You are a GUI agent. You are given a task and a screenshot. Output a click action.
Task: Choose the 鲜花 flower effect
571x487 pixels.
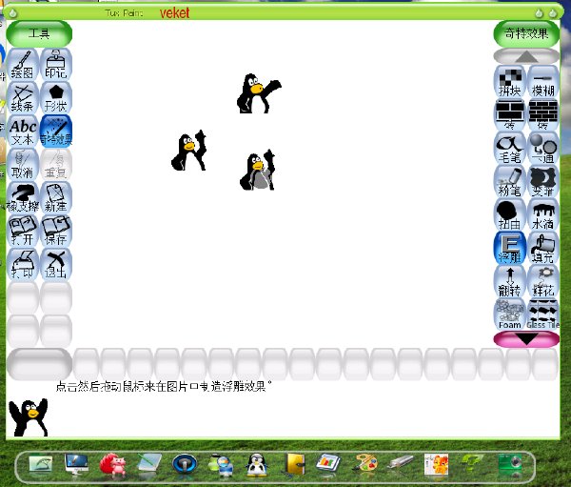point(543,281)
